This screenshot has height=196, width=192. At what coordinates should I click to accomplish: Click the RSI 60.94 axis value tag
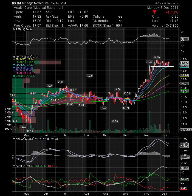184,39
